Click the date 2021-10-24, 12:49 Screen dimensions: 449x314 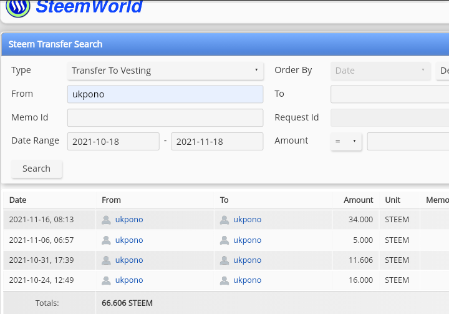pyautogui.click(x=42, y=280)
